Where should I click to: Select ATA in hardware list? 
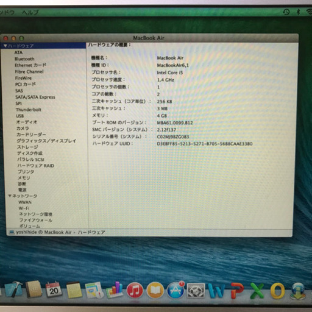click(18, 52)
